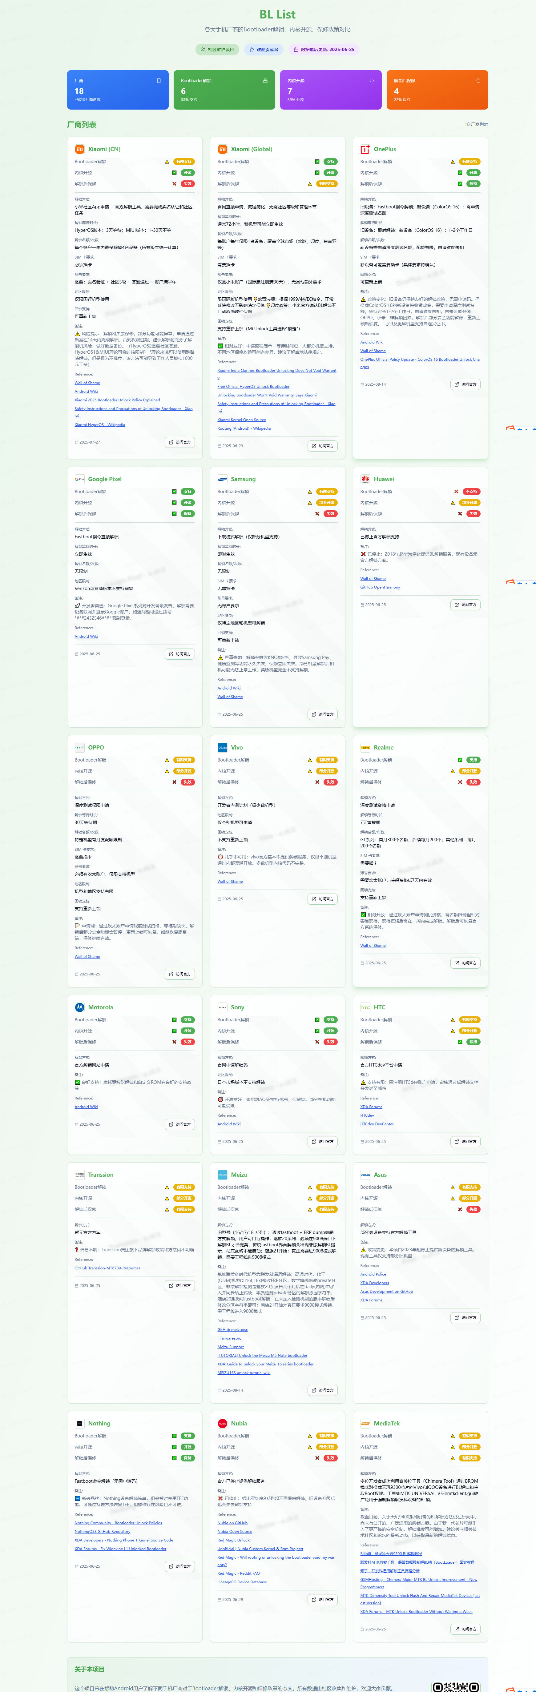
Task: Open the Meizu Support link
Action: [231, 1347]
